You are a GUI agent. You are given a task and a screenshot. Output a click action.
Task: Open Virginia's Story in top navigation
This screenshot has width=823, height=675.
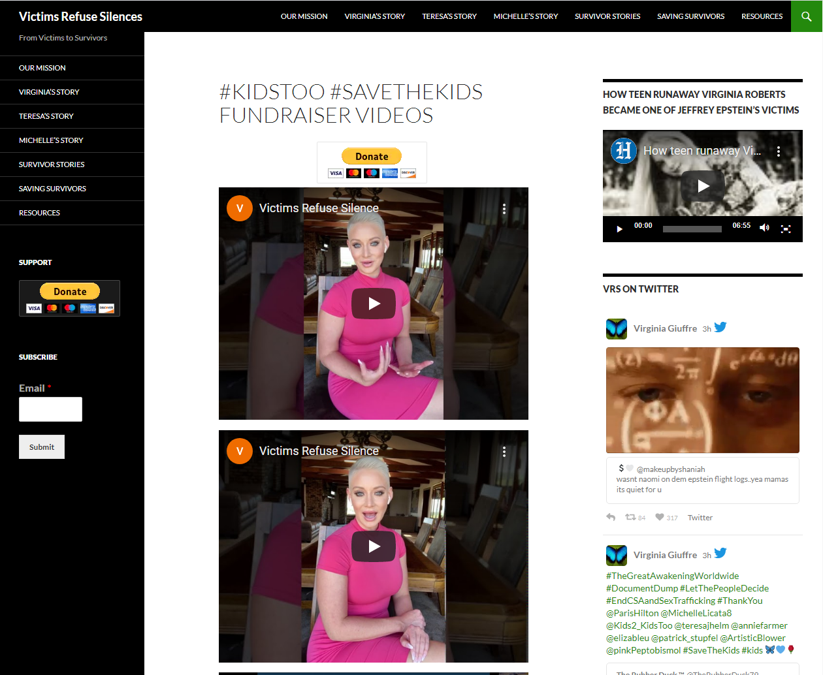pyautogui.click(x=375, y=16)
